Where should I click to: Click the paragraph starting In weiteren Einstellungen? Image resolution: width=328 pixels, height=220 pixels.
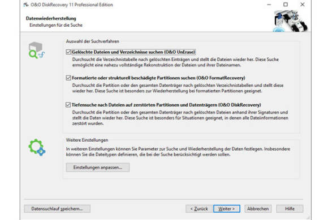tap(178, 151)
